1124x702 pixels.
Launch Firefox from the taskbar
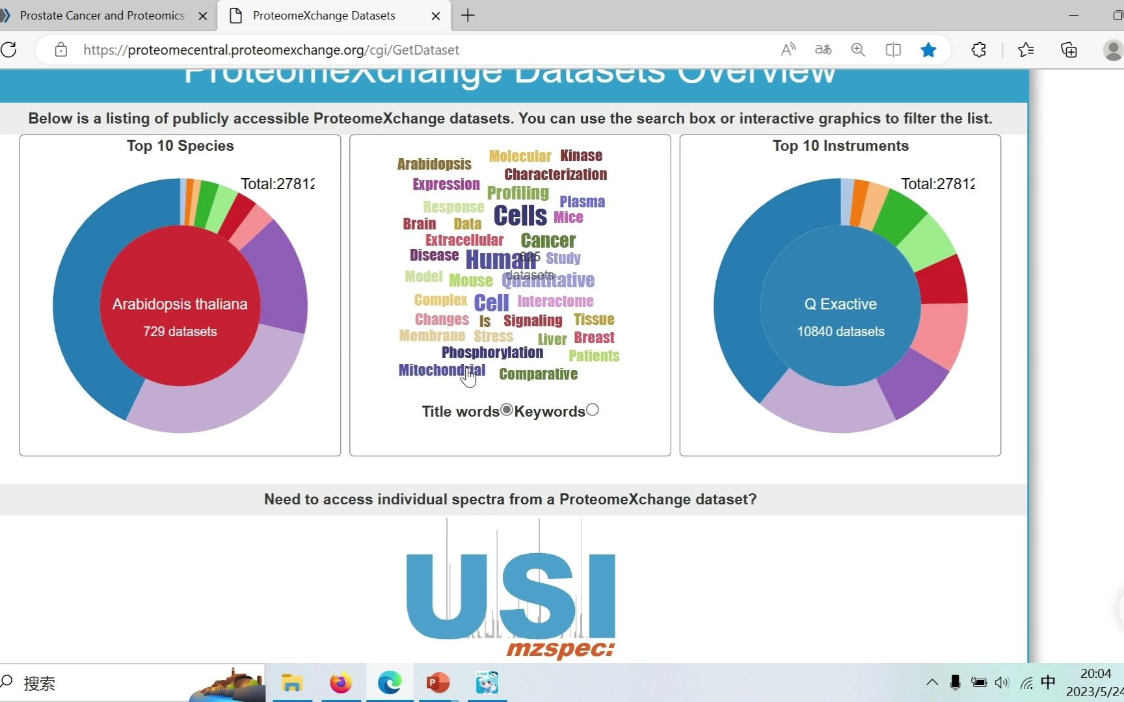coord(341,682)
